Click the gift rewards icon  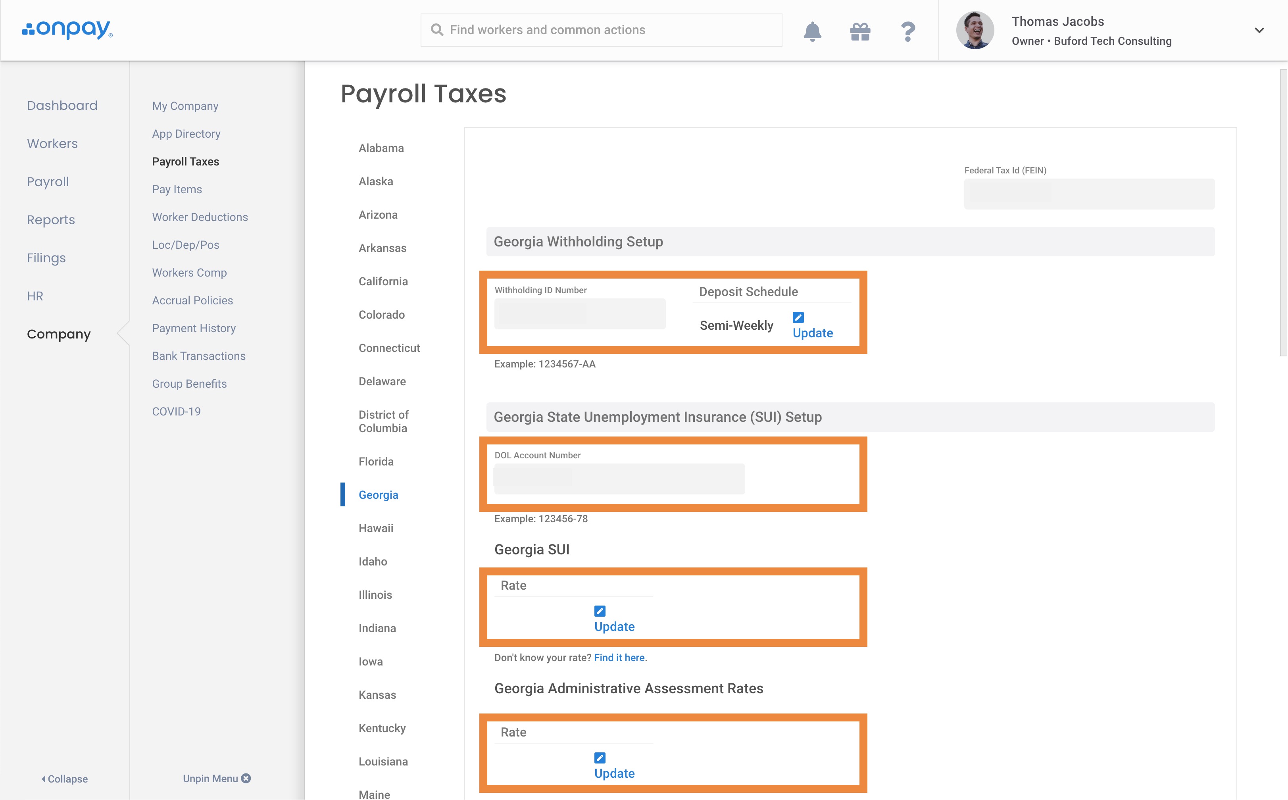click(x=860, y=31)
